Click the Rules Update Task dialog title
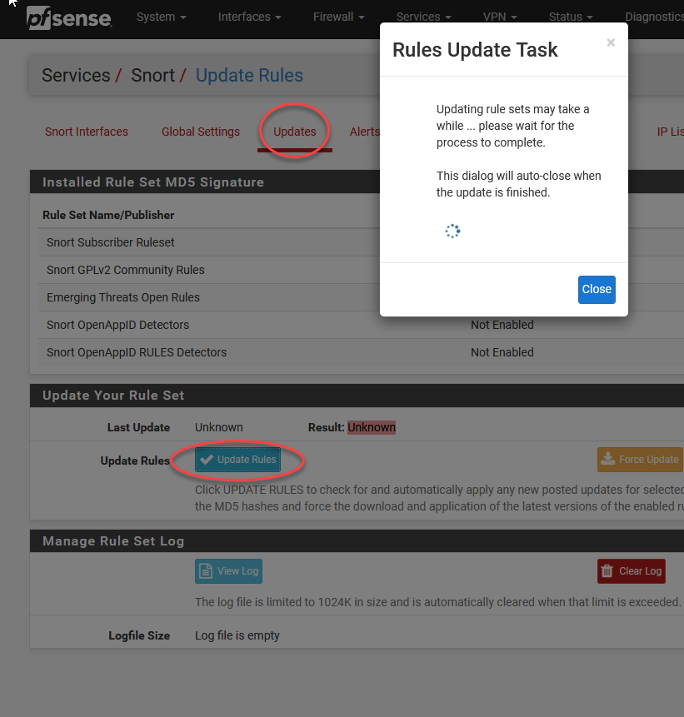Viewport: 684px width, 717px height. pyautogui.click(x=475, y=50)
